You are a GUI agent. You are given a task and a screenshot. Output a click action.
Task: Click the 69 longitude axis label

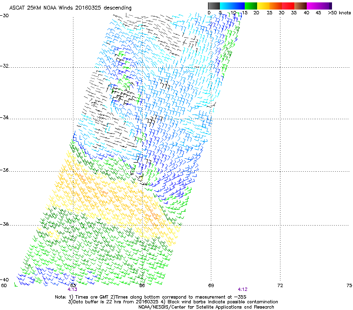pos(211,286)
